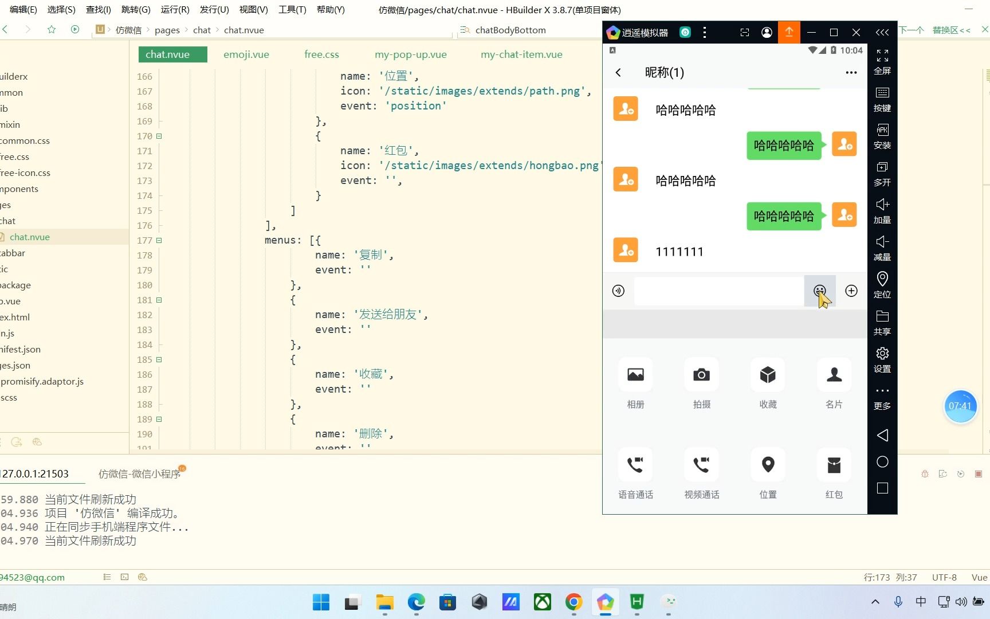Expand Windows system tray hidden icons chevron
This screenshot has width=990, height=619.
[x=875, y=602]
